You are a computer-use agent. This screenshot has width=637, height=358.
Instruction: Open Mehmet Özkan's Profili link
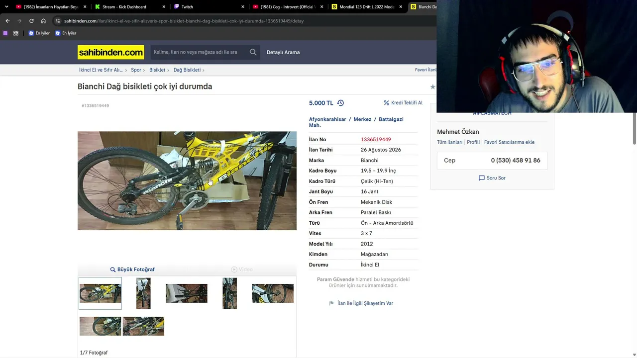point(473,142)
